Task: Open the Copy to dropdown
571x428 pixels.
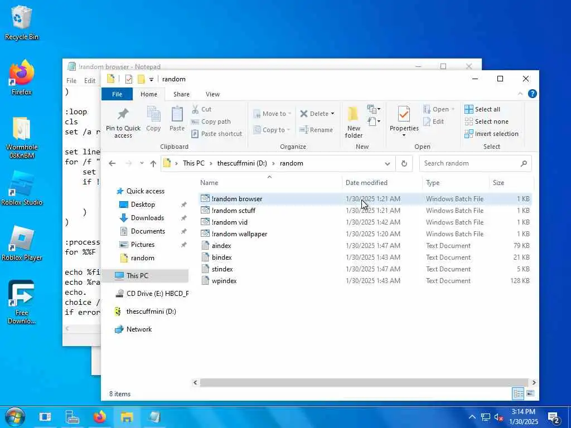Action: pos(272,129)
